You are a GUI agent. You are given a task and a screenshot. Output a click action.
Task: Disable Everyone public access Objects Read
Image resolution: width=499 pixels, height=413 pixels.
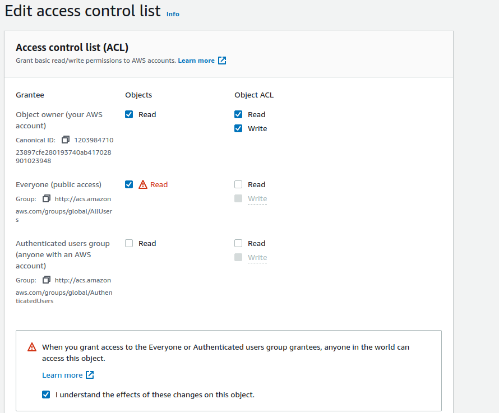129,184
